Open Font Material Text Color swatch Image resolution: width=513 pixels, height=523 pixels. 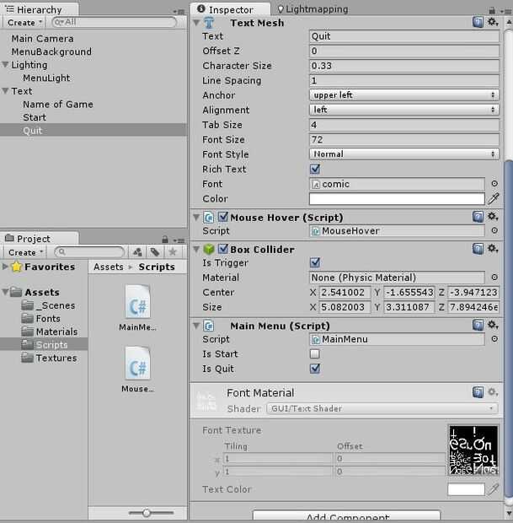point(466,489)
